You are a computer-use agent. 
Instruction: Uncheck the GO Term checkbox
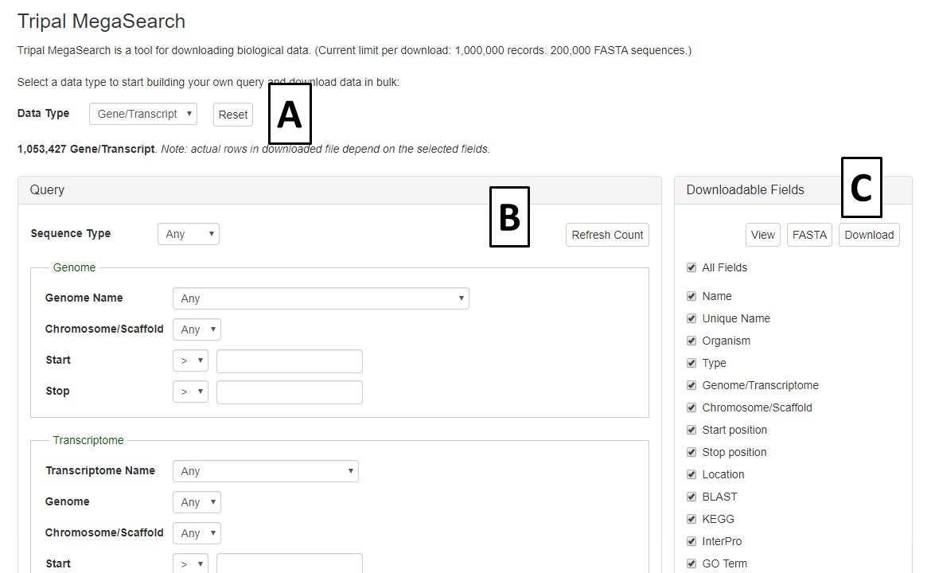pos(691,563)
